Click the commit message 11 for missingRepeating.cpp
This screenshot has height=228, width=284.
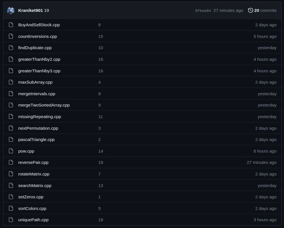pyautogui.click(x=100, y=116)
